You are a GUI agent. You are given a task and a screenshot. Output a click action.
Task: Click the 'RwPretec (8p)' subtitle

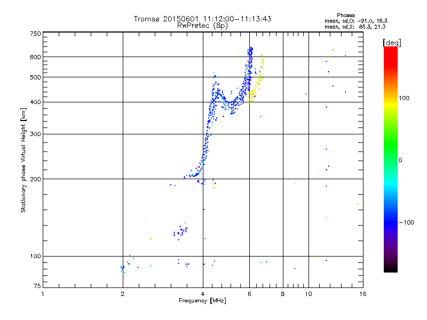point(202,26)
